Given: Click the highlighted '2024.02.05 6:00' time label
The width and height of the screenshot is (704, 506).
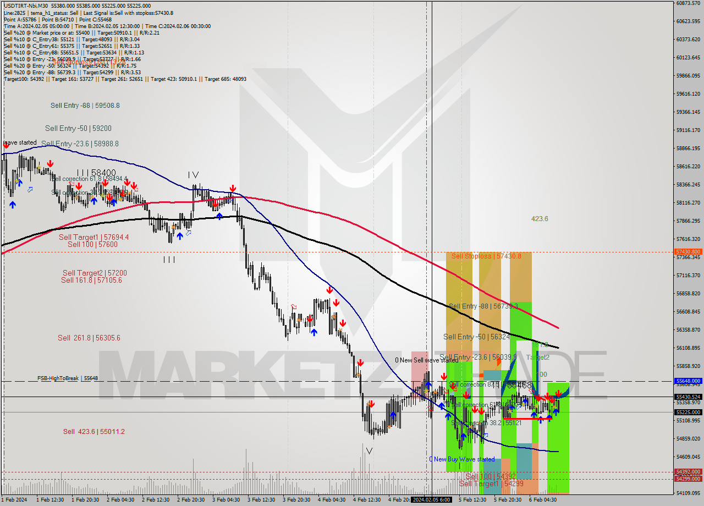Looking at the screenshot, I should [x=432, y=500].
